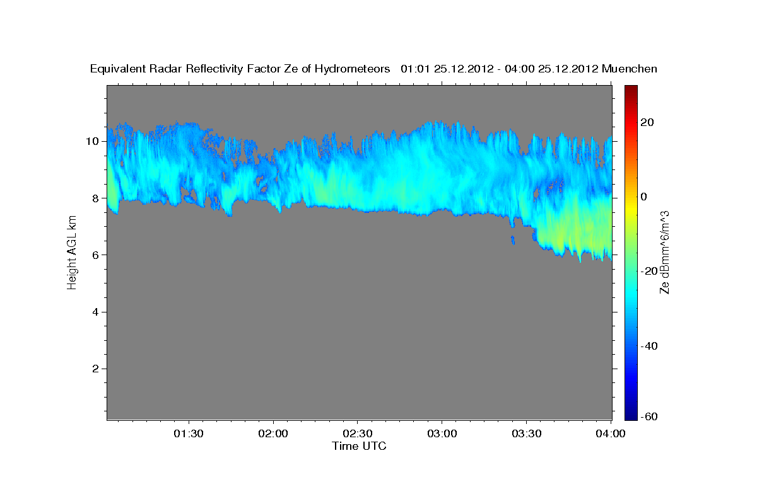Screen dimensions: 757x504
Task: Click the 'Height AGL km' axis label
Action: (x=72, y=253)
